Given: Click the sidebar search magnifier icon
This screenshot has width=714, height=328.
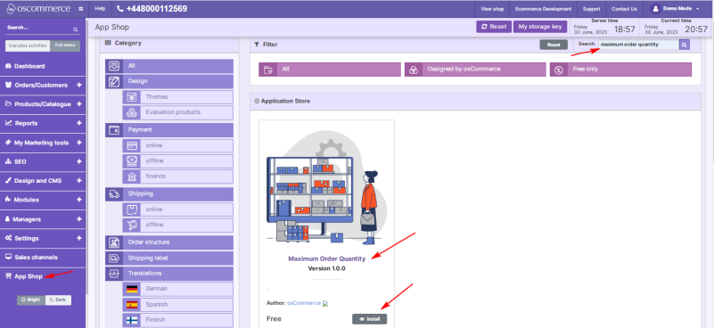Looking at the screenshot, I should point(76,29).
